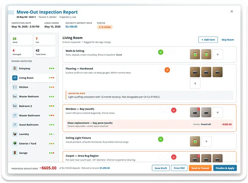Add a photo to Ceiling Light Fixture
248x183 pixels.
click(x=206, y=141)
